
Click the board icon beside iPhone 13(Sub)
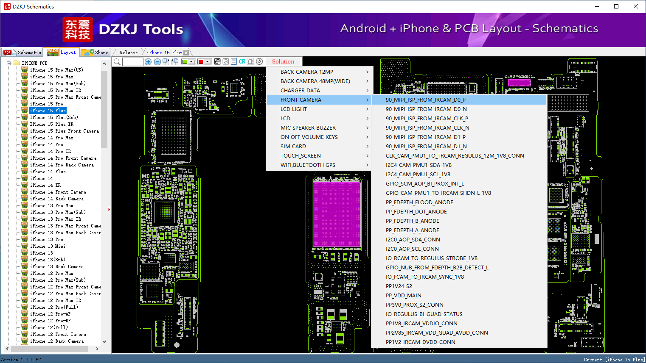(25, 260)
